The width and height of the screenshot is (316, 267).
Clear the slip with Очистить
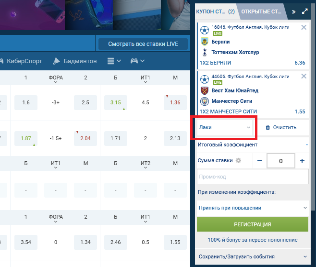[x=280, y=128]
